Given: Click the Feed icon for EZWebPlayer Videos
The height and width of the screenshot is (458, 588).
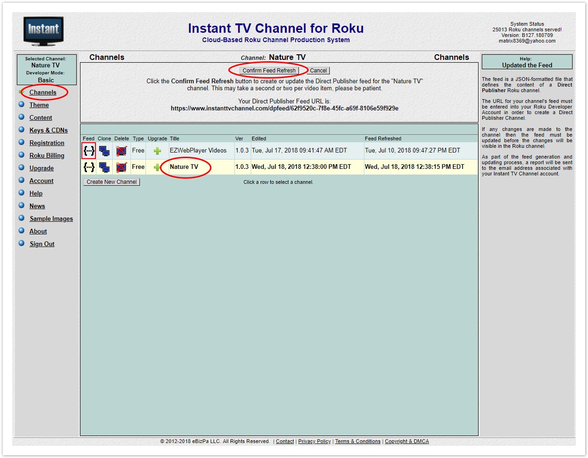Looking at the screenshot, I should pos(89,151).
